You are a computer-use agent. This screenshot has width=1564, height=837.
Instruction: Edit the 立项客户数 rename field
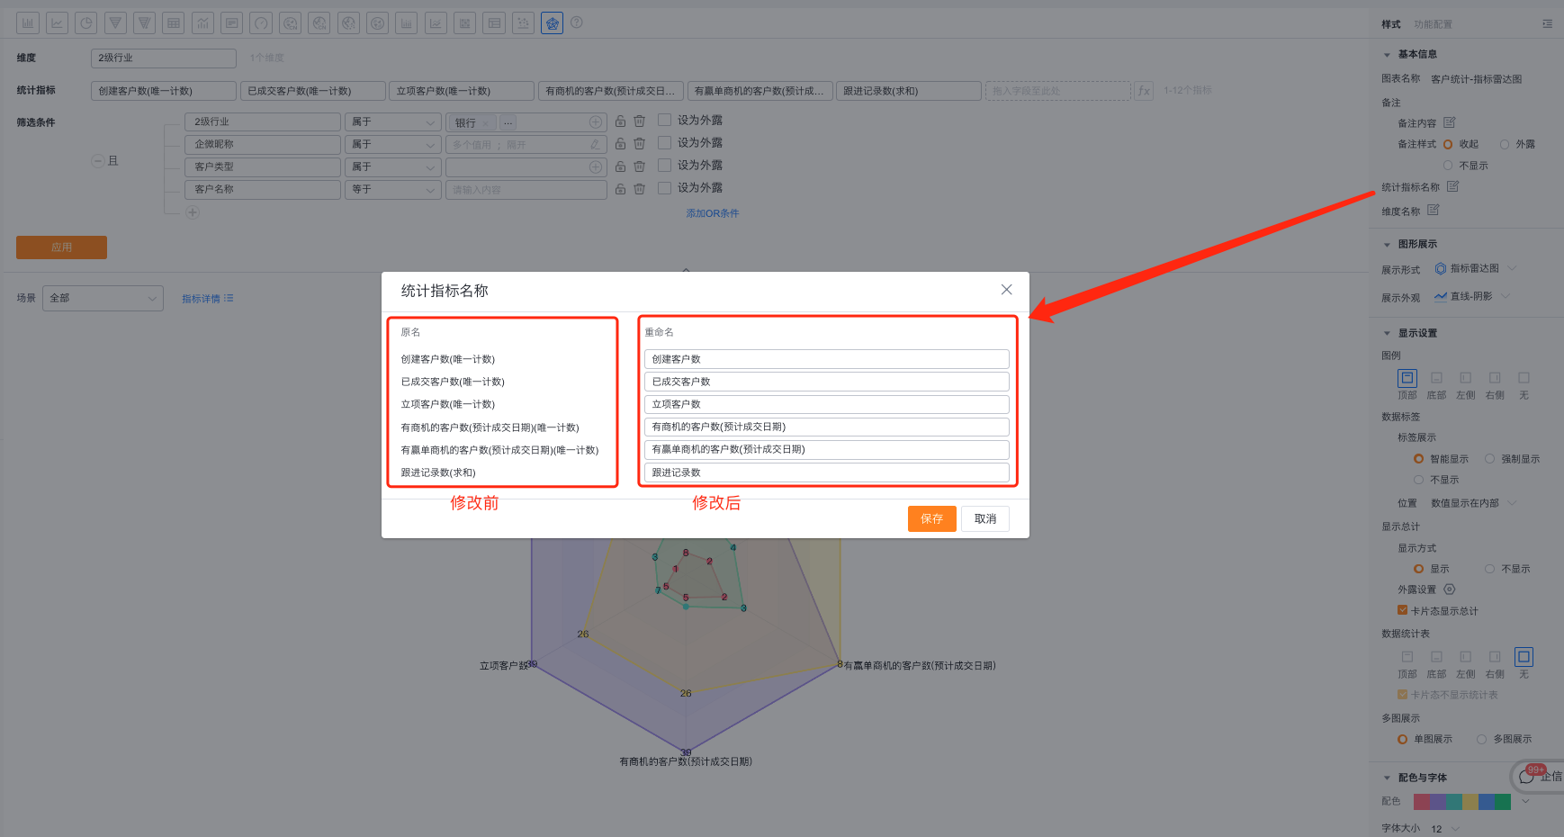coord(826,404)
